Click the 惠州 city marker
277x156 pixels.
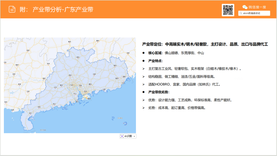[90, 85]
